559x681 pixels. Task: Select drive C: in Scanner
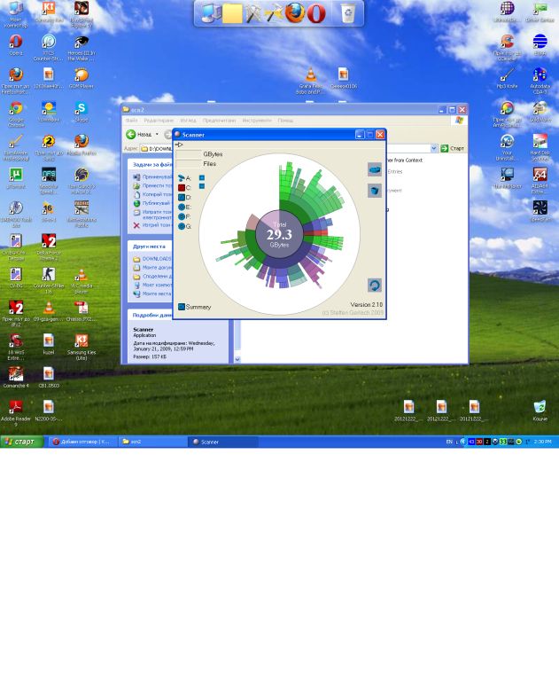click(x=184, y=188)
